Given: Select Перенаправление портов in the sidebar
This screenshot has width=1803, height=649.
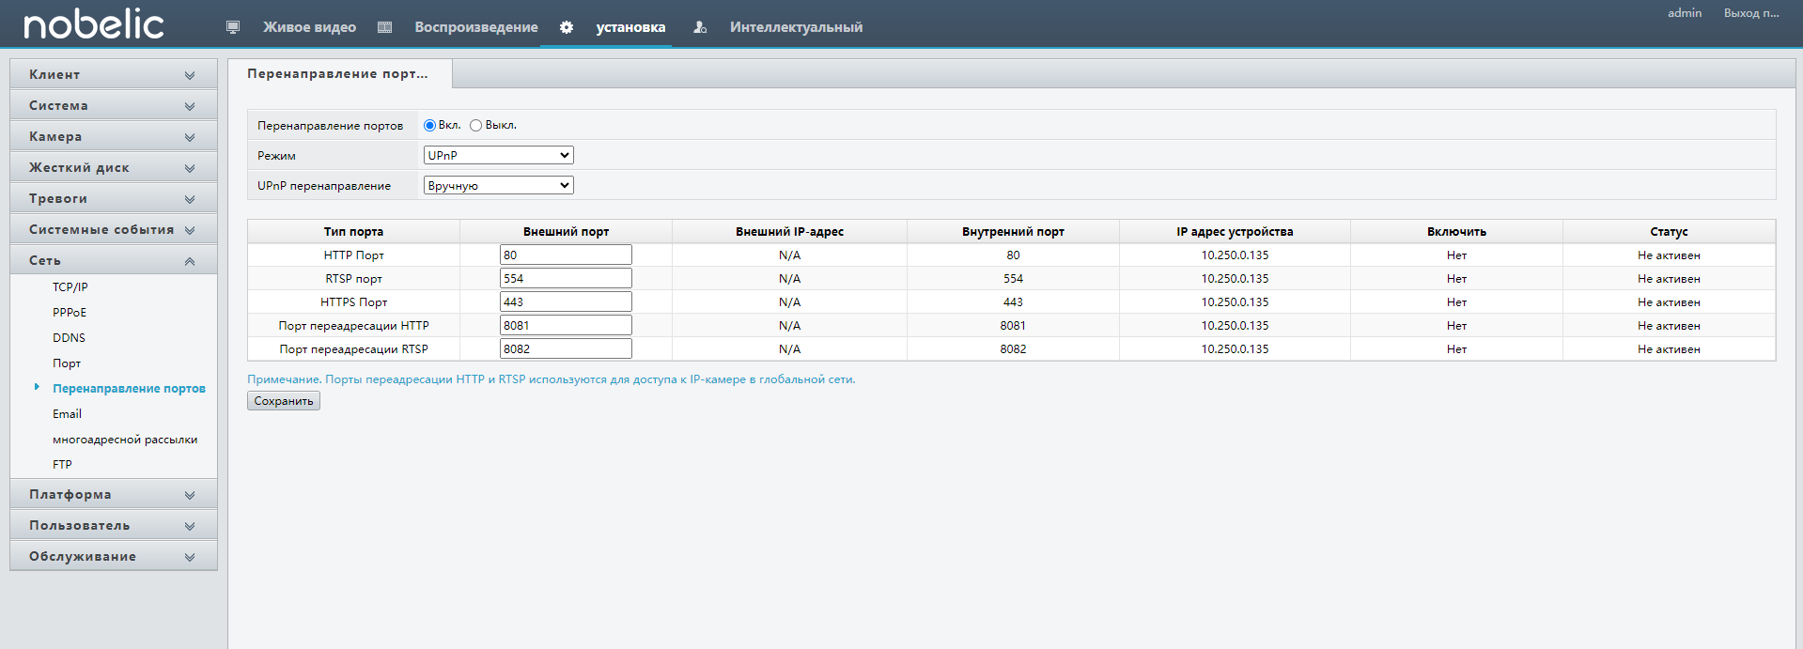Looking at the screenshot, I should [x=129, y=389].
